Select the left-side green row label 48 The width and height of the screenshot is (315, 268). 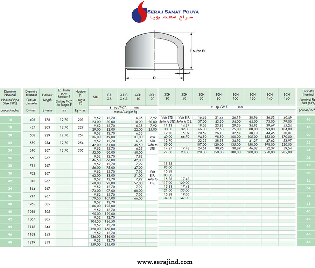(x=10, y=242)
